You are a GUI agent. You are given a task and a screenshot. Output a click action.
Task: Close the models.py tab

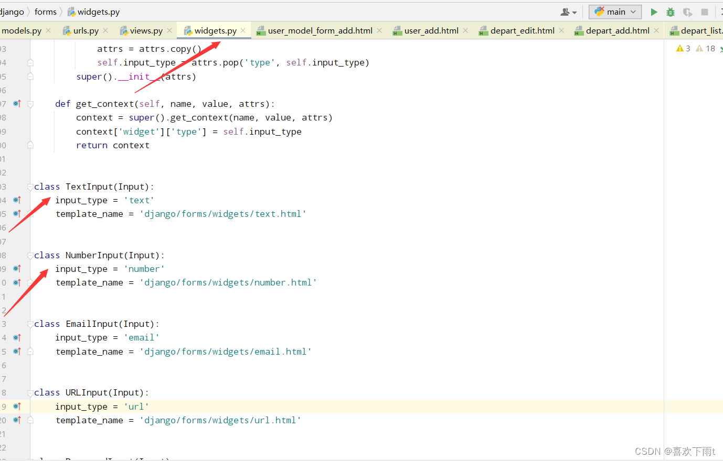click(x=48, y=30)
